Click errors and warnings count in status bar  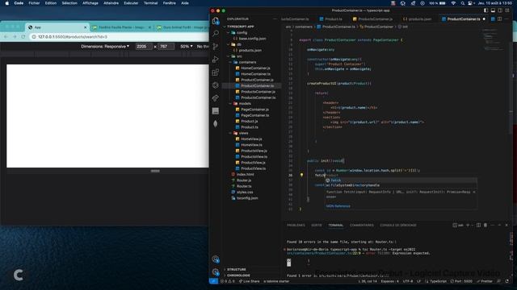pos(228,281)
